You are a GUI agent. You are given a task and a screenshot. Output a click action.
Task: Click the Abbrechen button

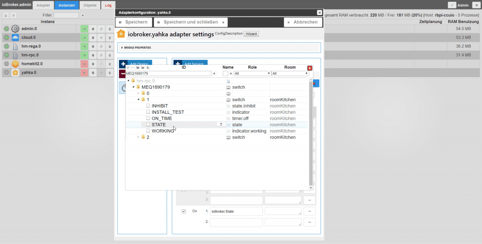[303, 22]
